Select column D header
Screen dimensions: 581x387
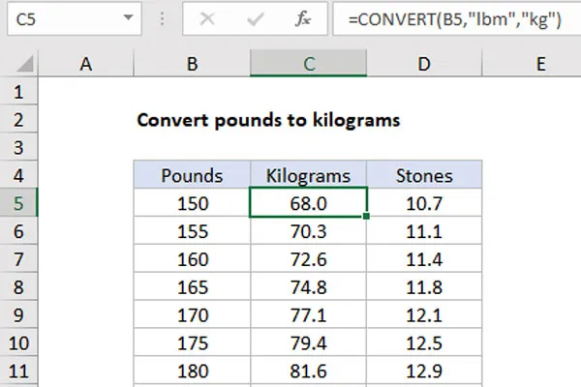425,63
